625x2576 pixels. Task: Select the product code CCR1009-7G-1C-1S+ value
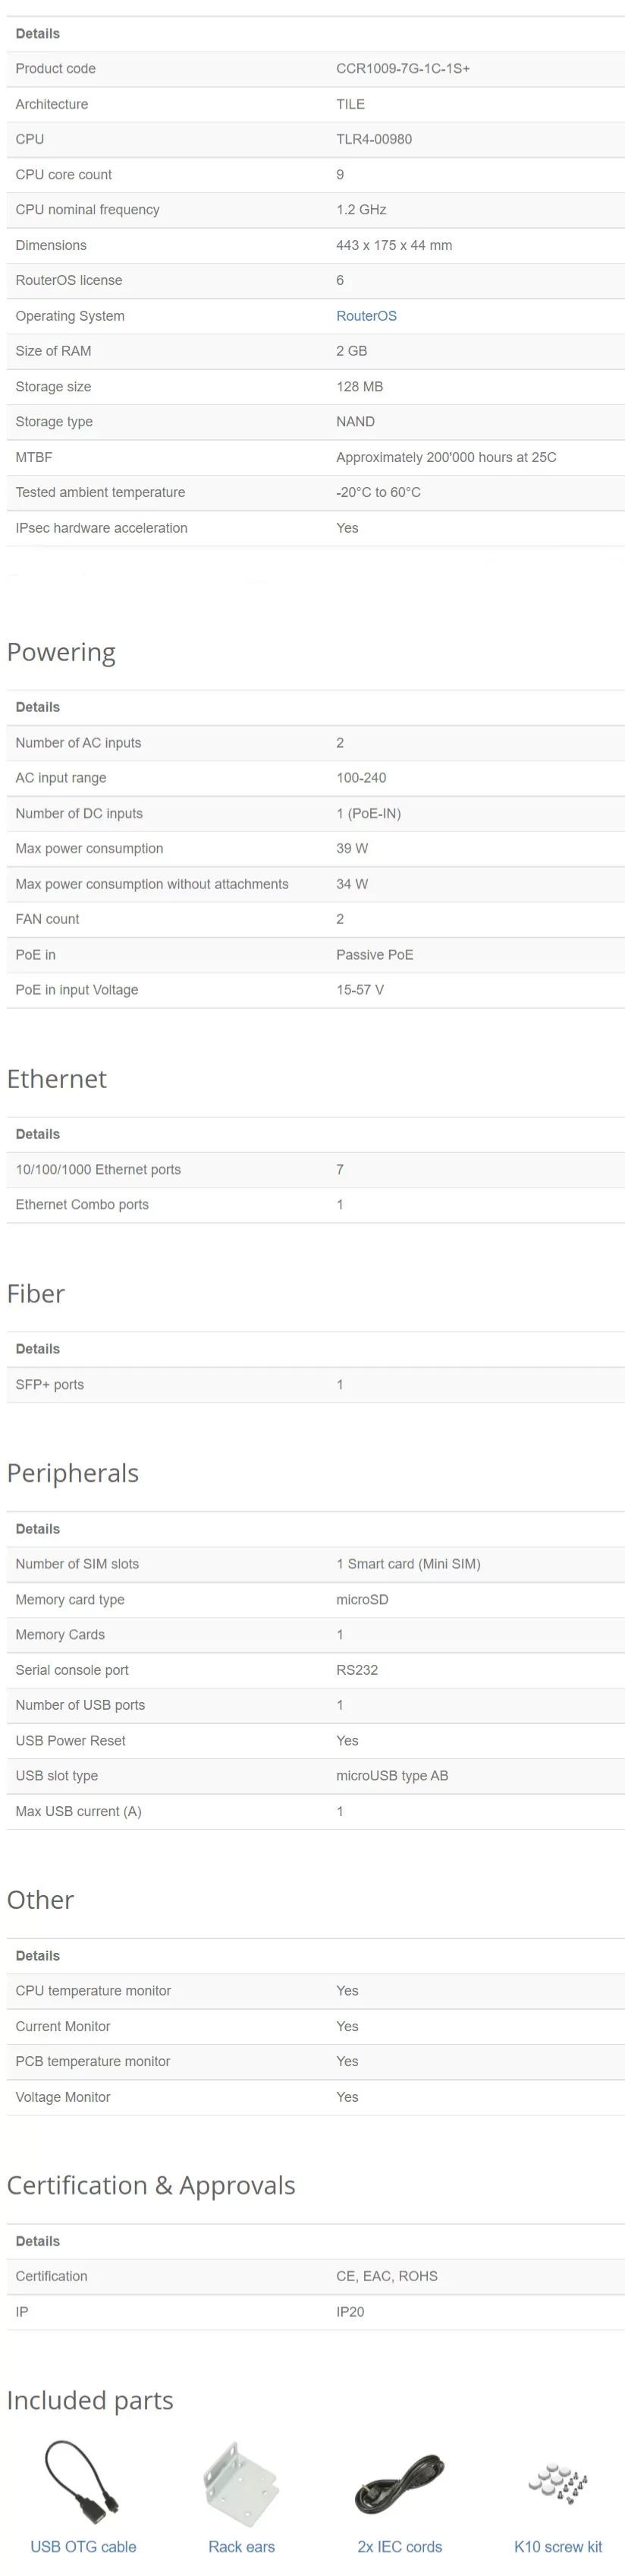tap(402, 69)
